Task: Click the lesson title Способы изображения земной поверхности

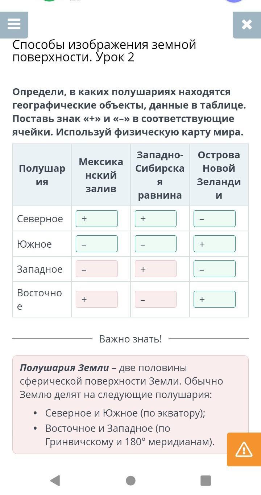Action: [104, 51]
